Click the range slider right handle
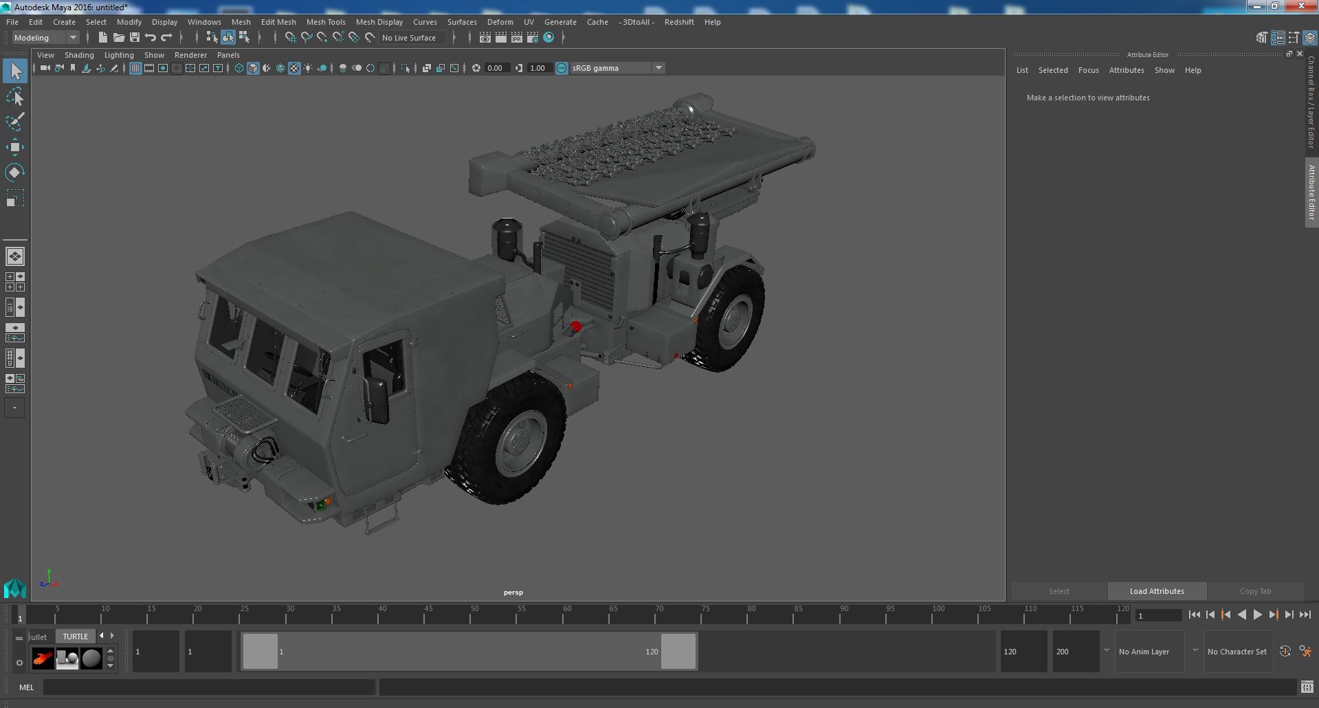Viewport: 1319px width, 708px height. 678,651
